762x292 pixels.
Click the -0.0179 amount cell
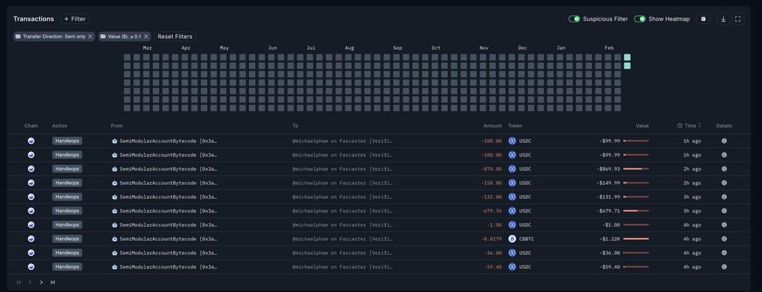click(x=491, y=239)
